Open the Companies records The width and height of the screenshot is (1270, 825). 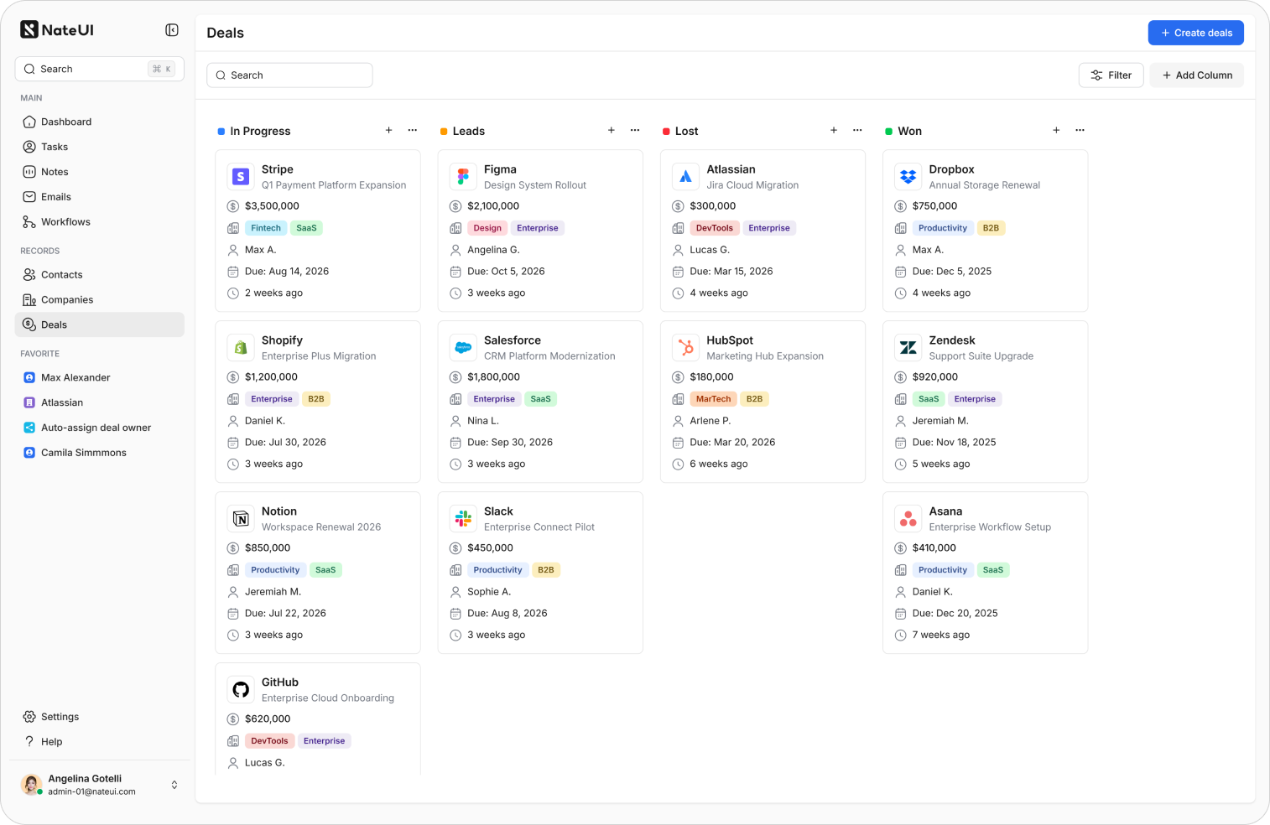tap(100, 300)
